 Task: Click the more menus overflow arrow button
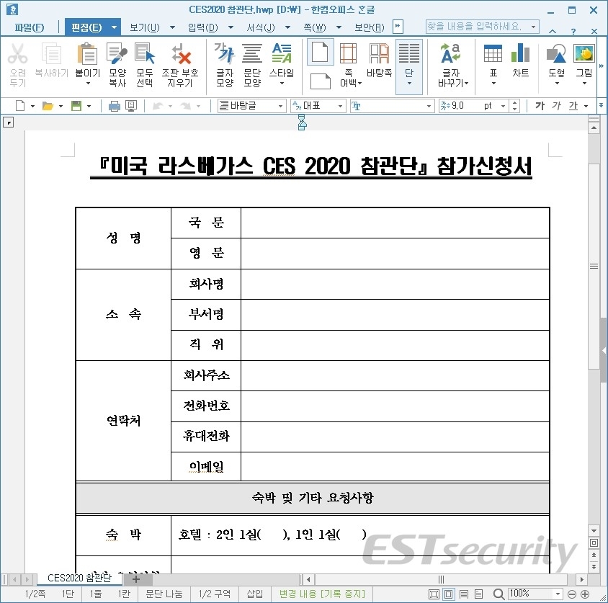(x=398, y=27)
